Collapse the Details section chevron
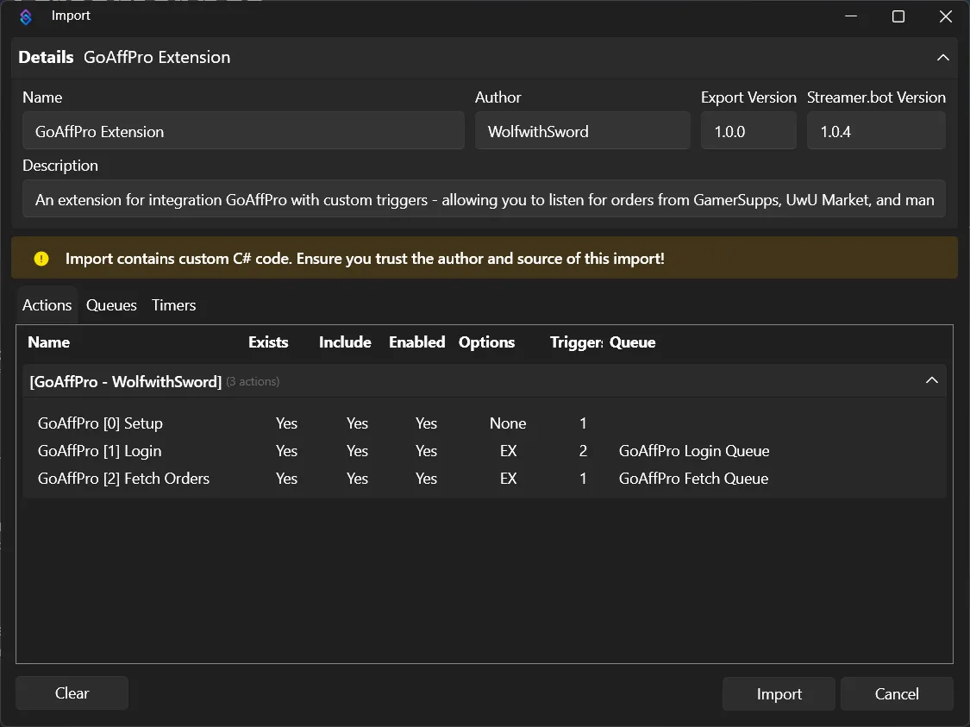Viewport: 970px width, 727px height. [942, 58]
